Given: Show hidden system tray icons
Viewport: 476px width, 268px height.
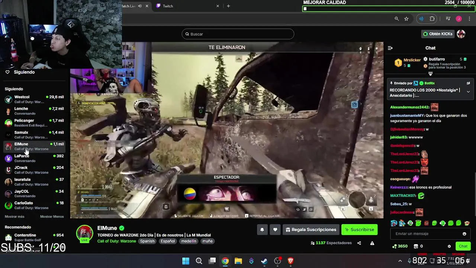Looking at the screenshot, I should click(x=400, y=261).
